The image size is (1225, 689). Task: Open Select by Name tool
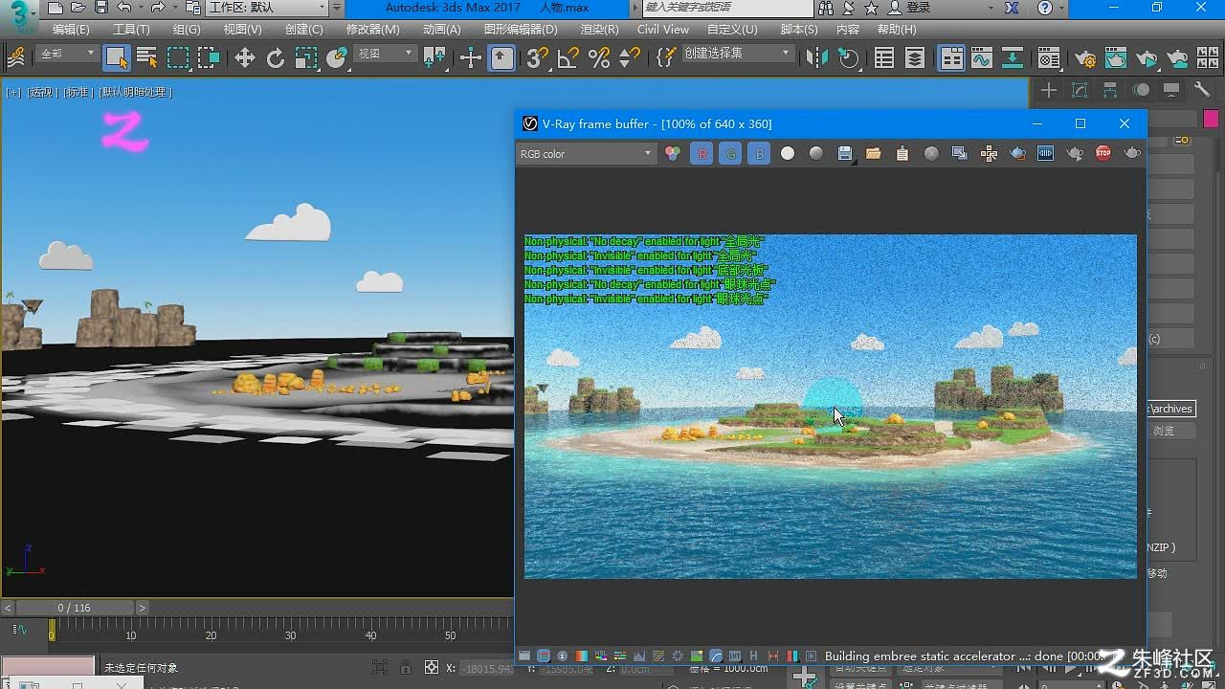click(146, 57)
